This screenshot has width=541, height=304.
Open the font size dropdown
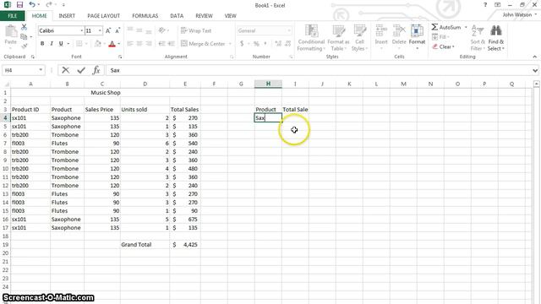click(100, 30)
